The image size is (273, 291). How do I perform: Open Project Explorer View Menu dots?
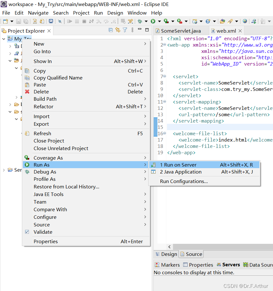[132, 30]
